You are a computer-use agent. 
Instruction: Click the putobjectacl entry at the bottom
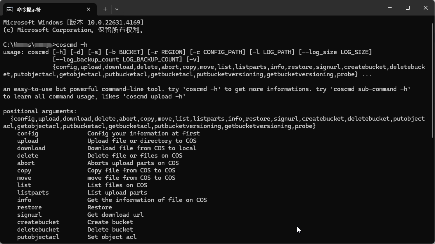click(x=38, y=237)
